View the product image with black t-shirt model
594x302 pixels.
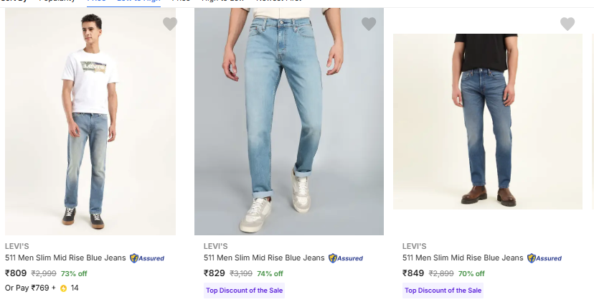pos(488,122)
